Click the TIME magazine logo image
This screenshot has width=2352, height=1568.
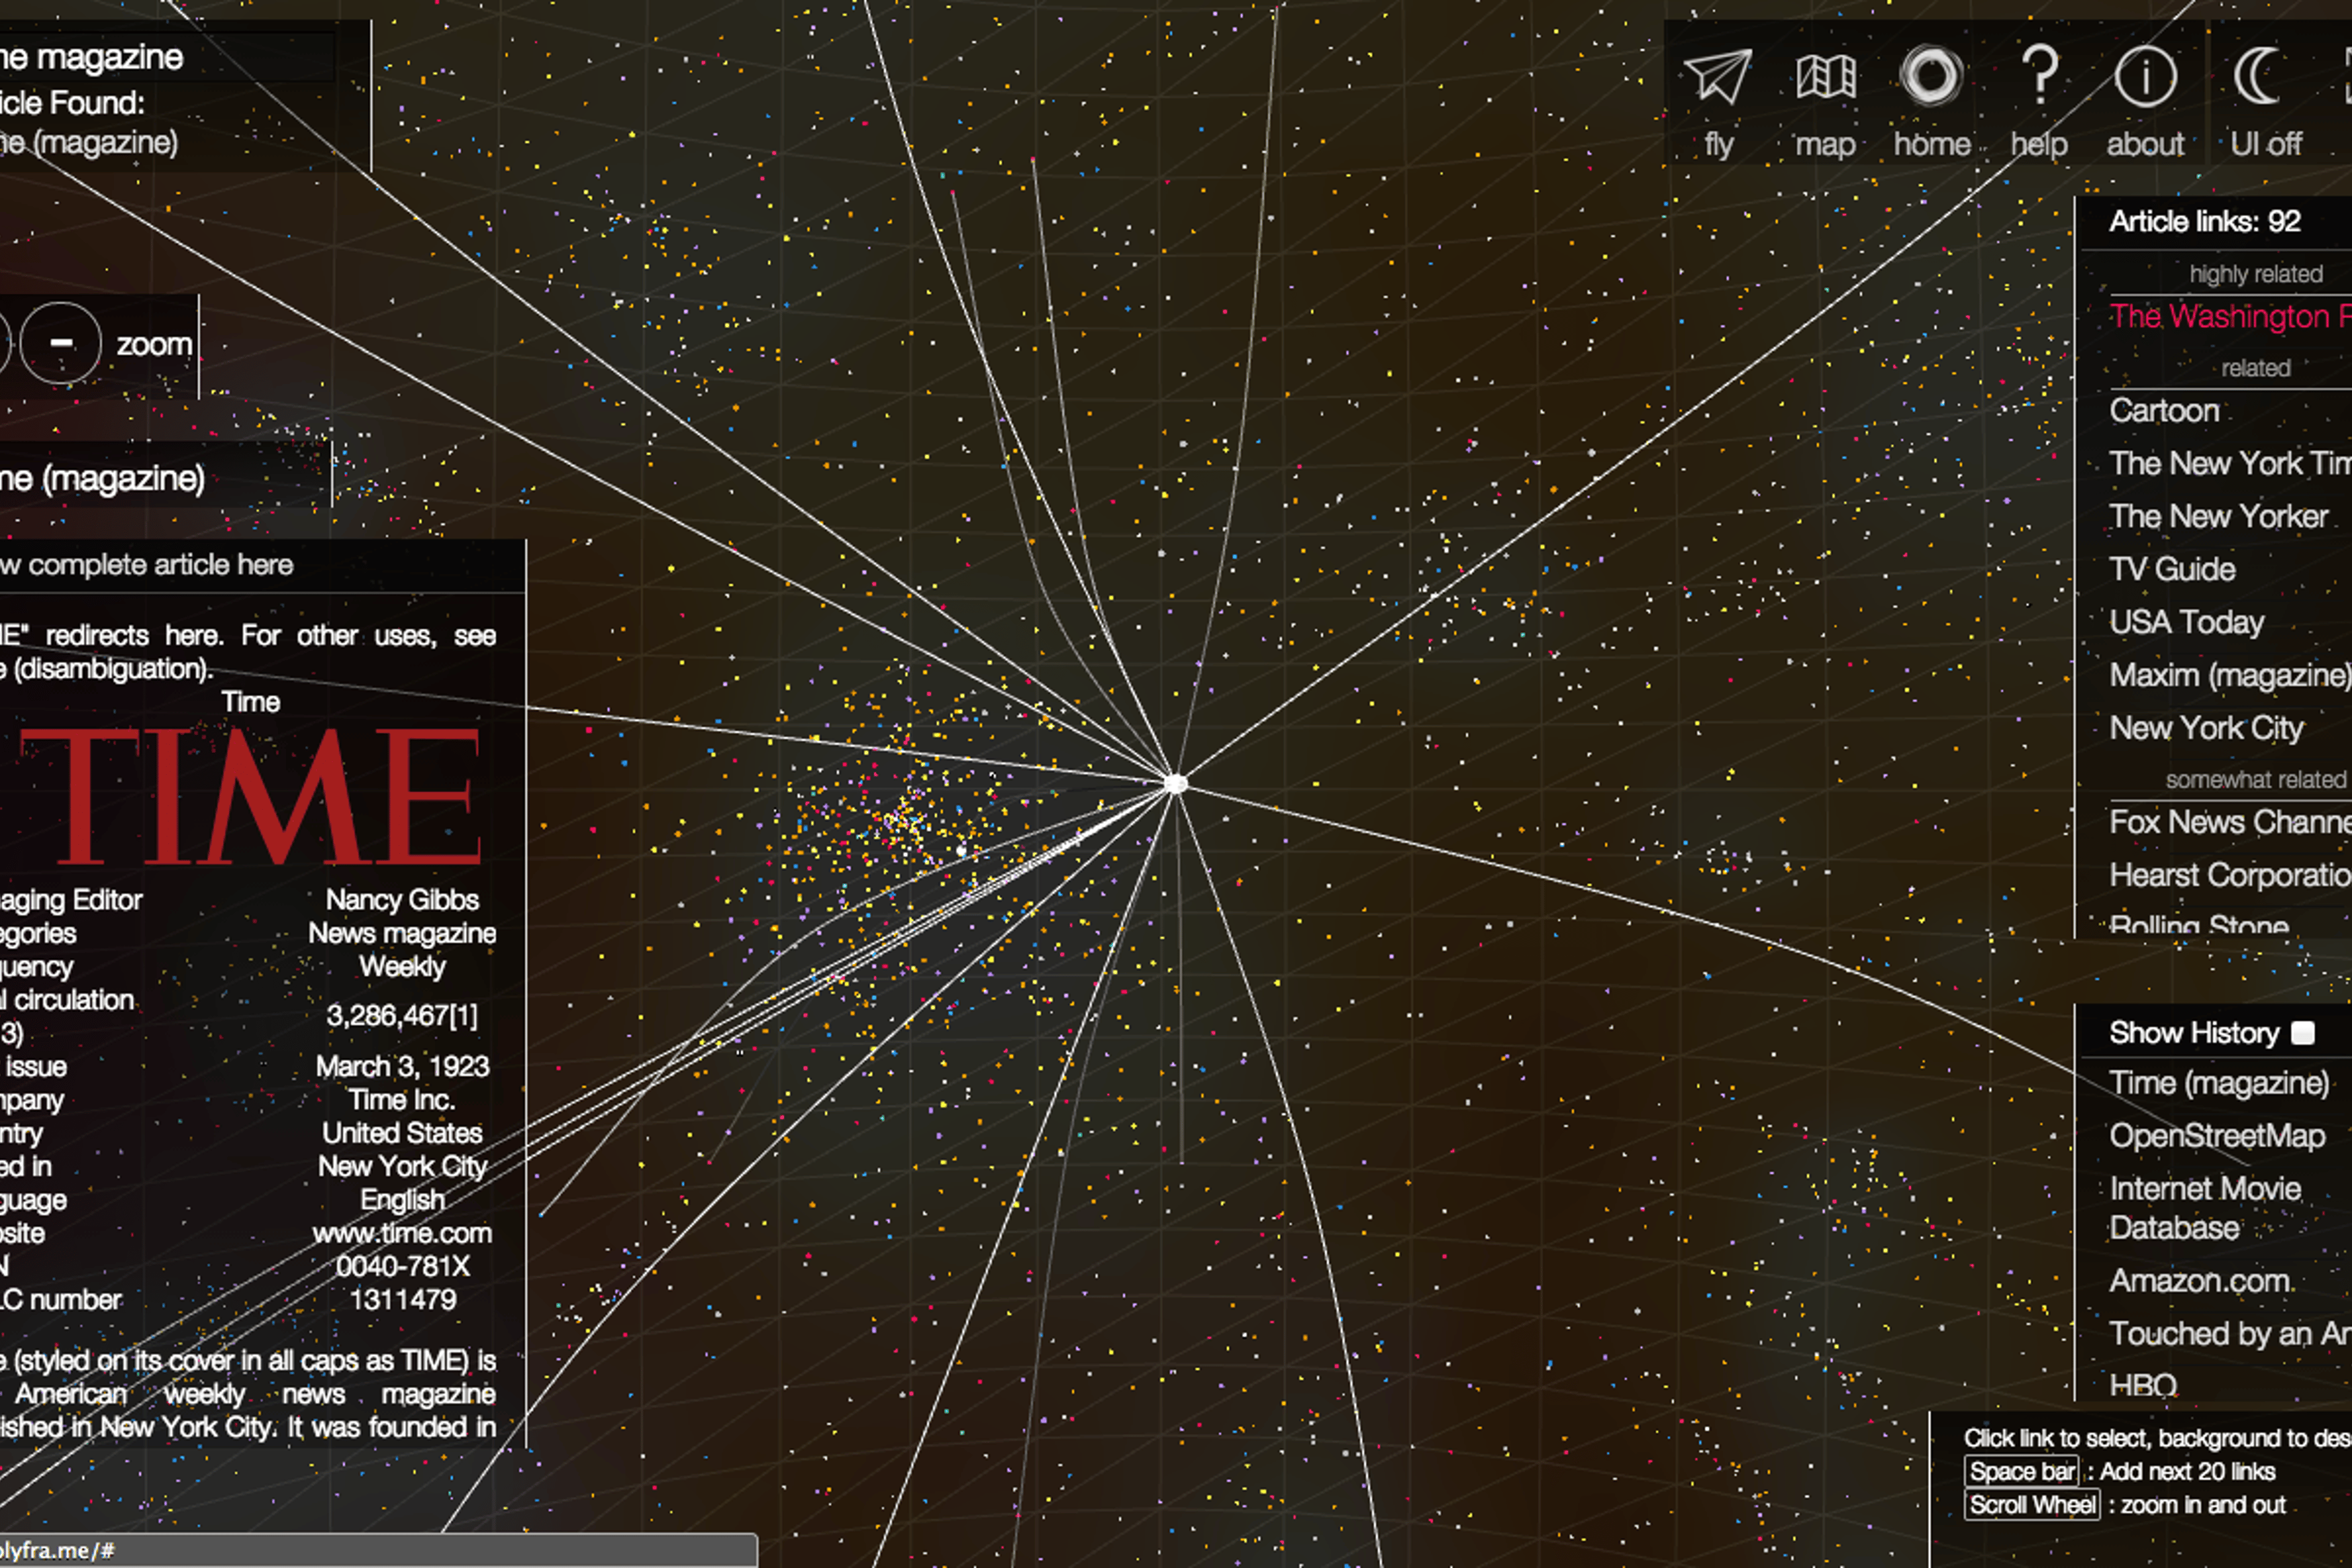250,796
